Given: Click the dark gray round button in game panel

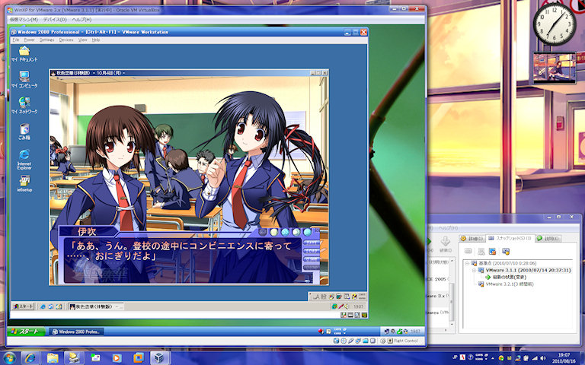Looking at the screenshot, I should (x=263, y=232).
